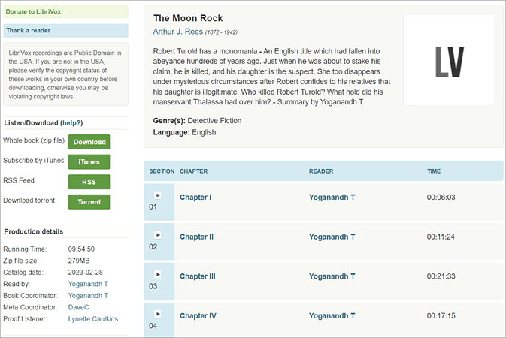Download the Torrent file
This screenshot has width=506, height=338.
click(x=89, y=201)
